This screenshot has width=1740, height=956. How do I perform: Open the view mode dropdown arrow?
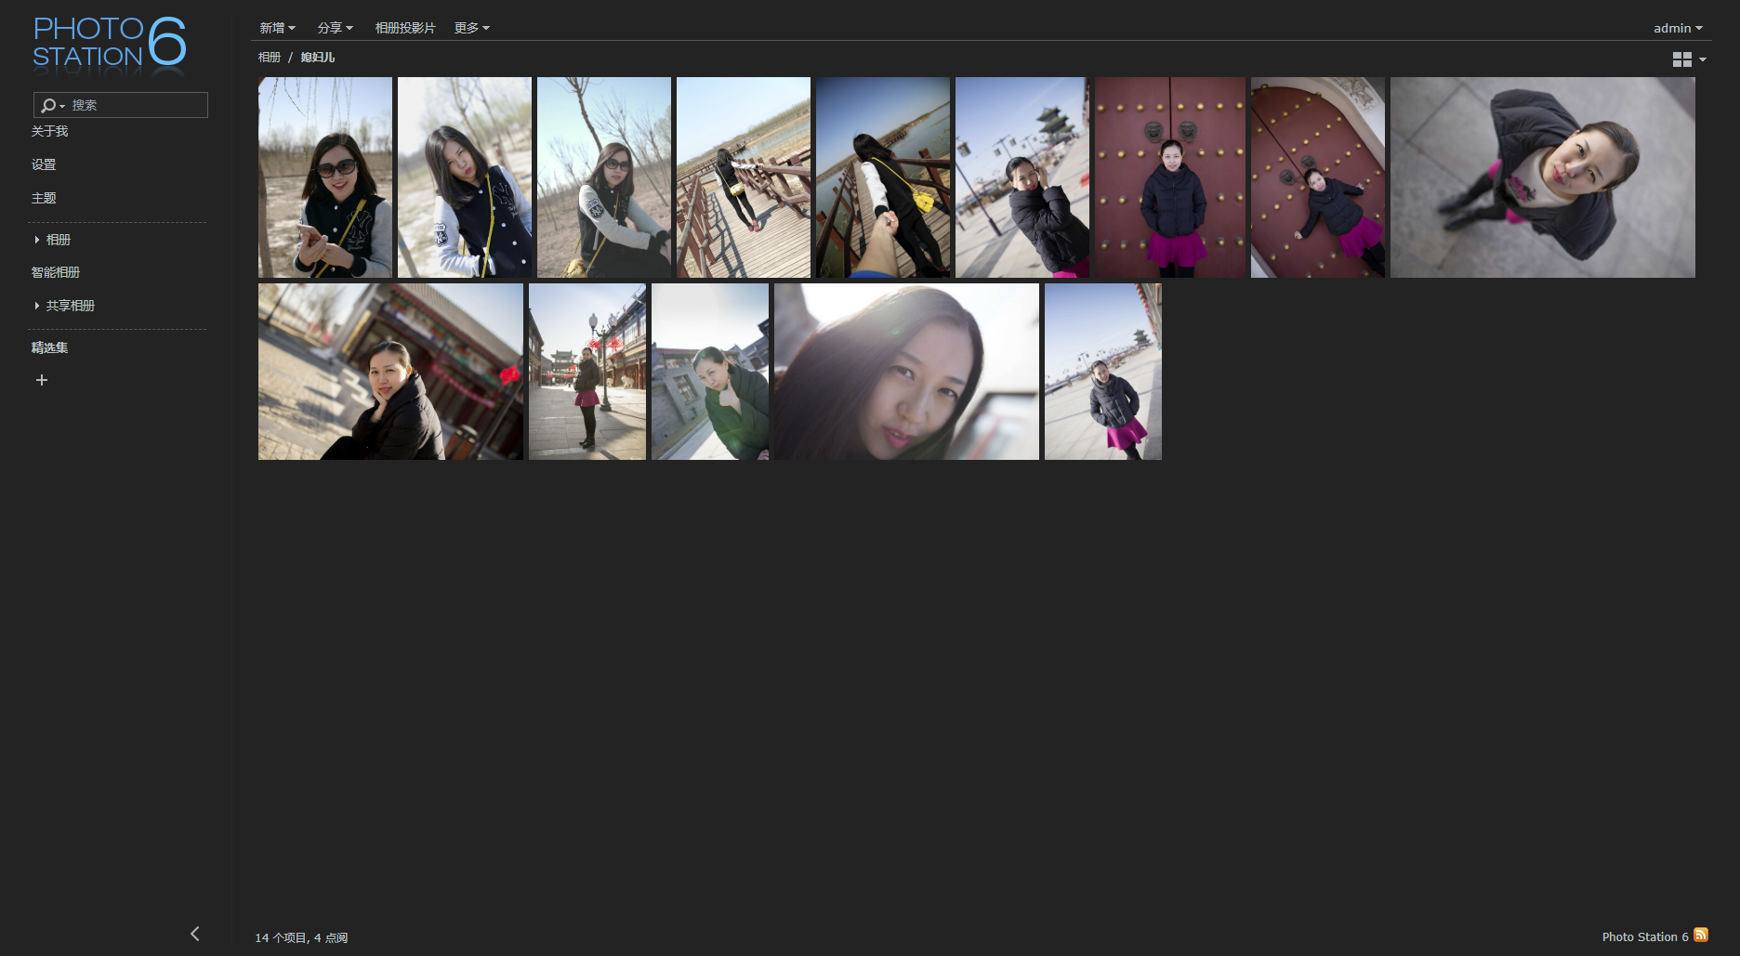(1703, 59)
